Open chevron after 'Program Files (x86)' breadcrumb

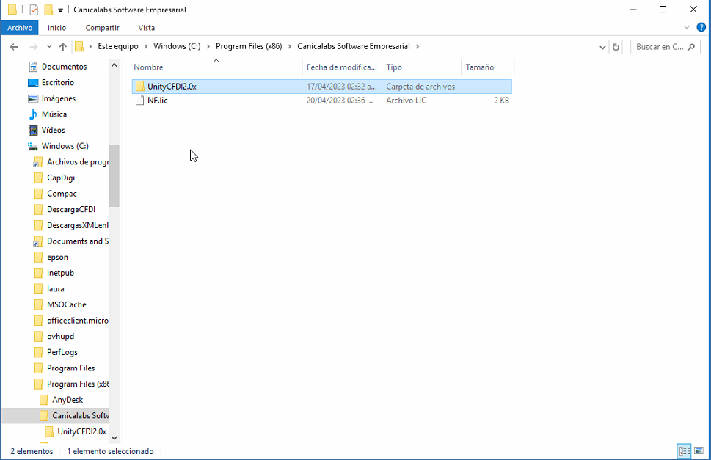[290, 47]
